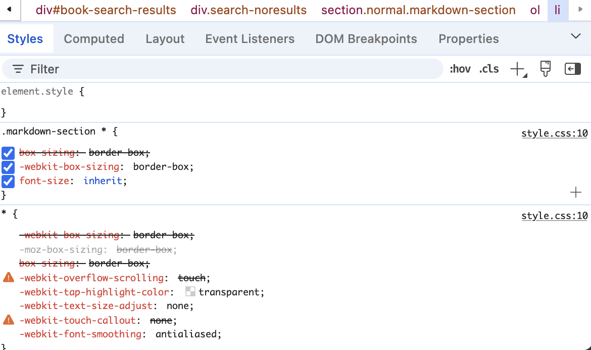This screenshot has height=350, width=591.
Task: Switch to the Computed tab
Action: [x=94, y=38]
